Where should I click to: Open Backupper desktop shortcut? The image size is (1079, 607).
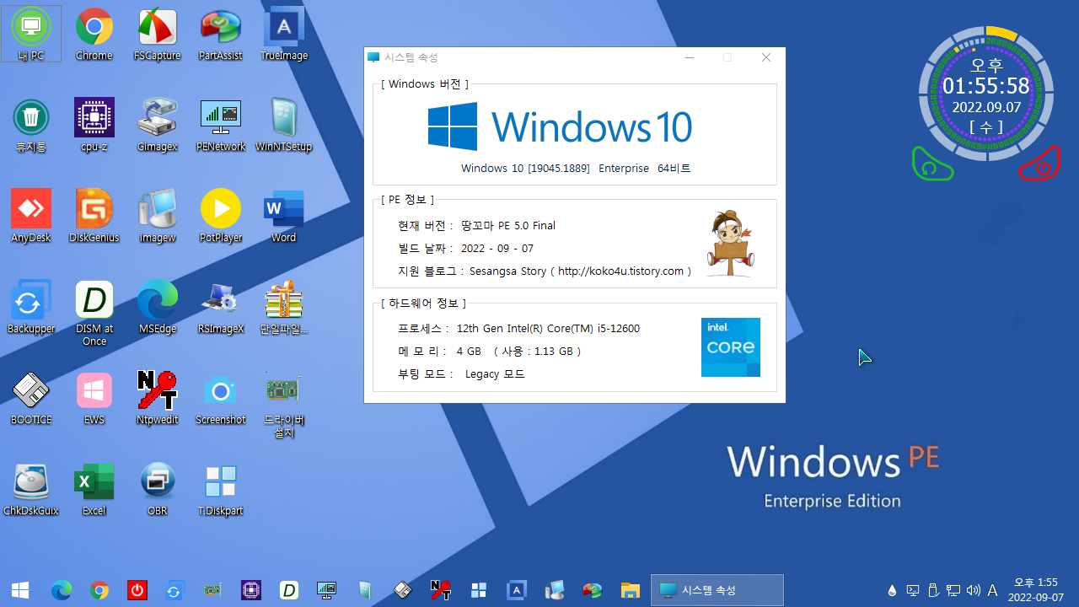(x=31, y=308)
